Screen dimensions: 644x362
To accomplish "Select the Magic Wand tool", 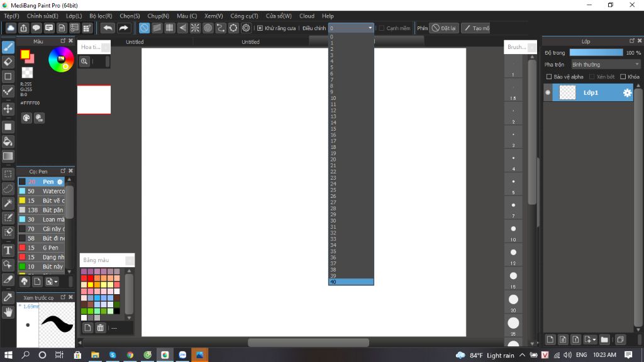I will pos(8,203).
